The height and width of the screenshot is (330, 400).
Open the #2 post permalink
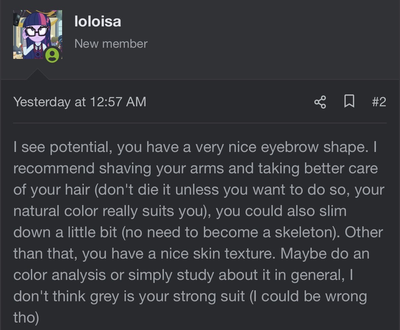(379, 102)
